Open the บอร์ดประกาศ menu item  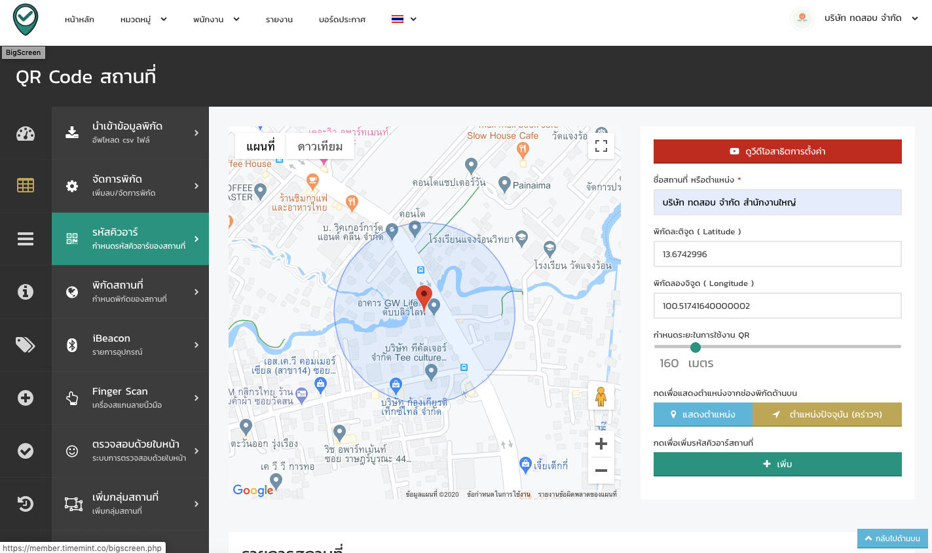[x=342, y=20]
